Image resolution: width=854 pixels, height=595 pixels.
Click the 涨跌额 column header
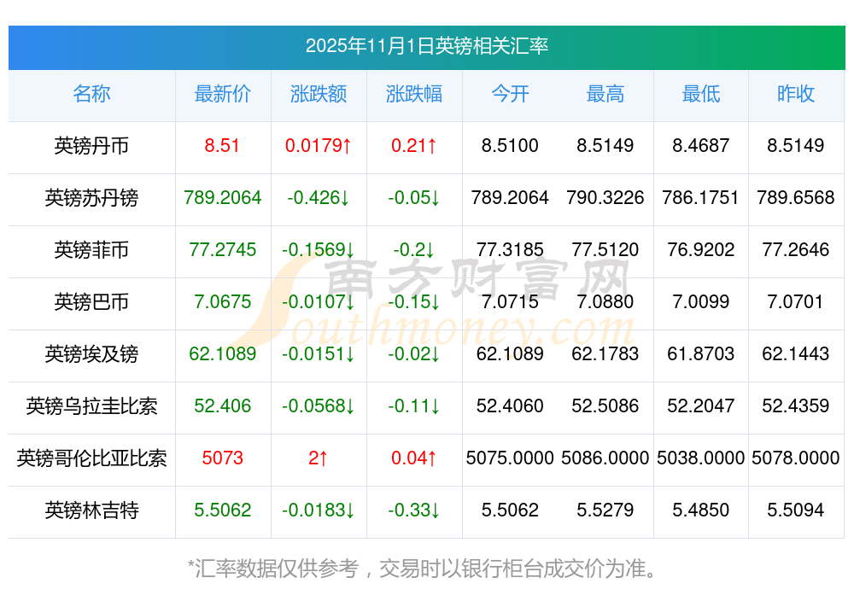tap(318, 95)
